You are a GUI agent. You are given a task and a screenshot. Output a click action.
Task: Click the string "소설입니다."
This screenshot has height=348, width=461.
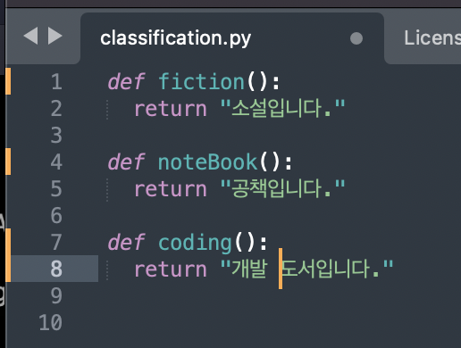coord(282,108)
